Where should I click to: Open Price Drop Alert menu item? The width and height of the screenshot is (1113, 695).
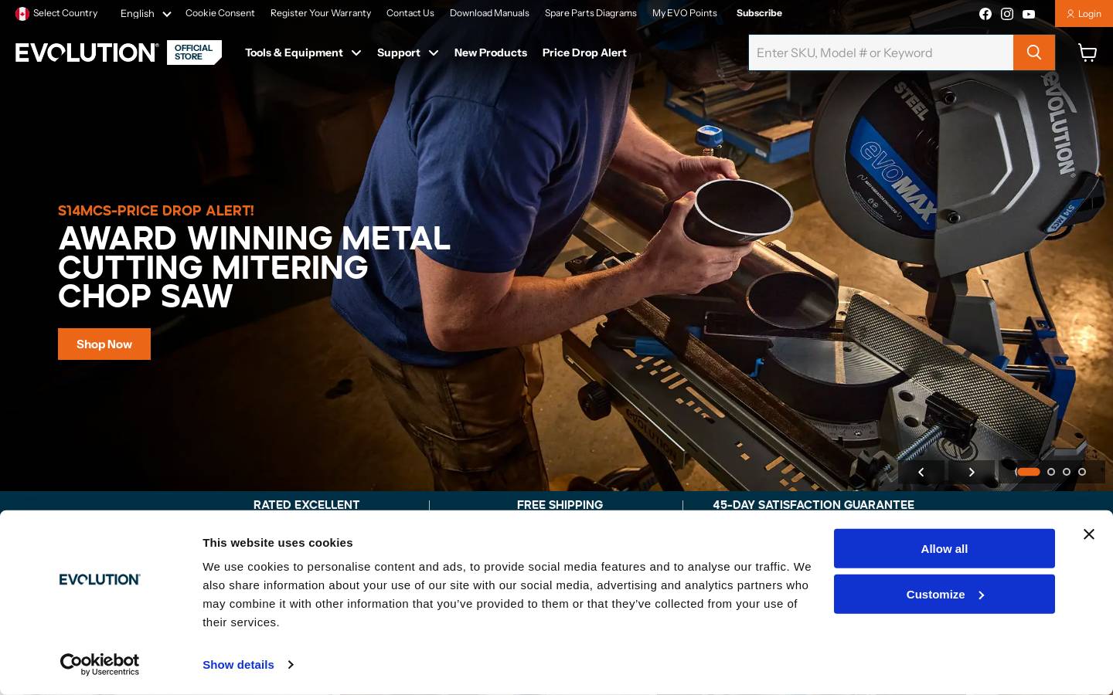click(584, 53)
